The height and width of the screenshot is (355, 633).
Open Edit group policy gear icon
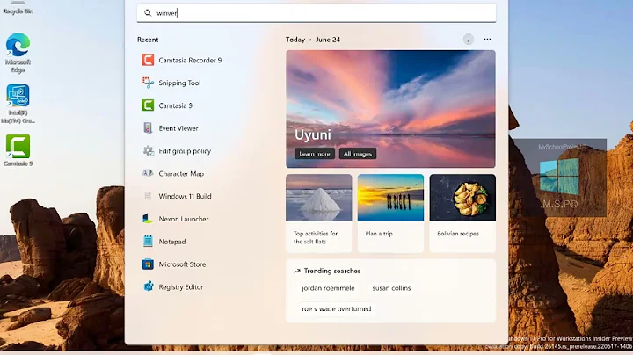(x=148, y=151)
